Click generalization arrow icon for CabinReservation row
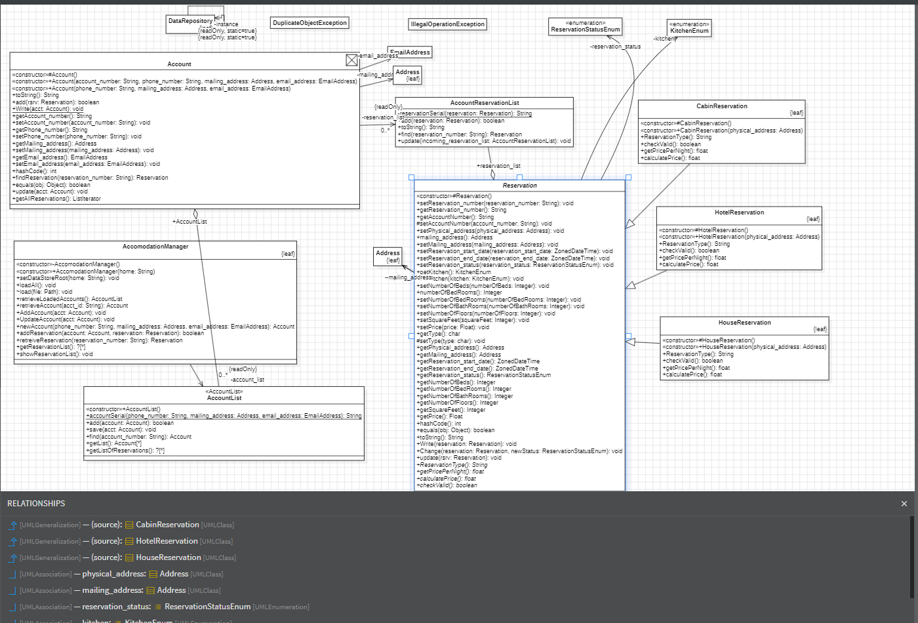 [x=12, y=525]
